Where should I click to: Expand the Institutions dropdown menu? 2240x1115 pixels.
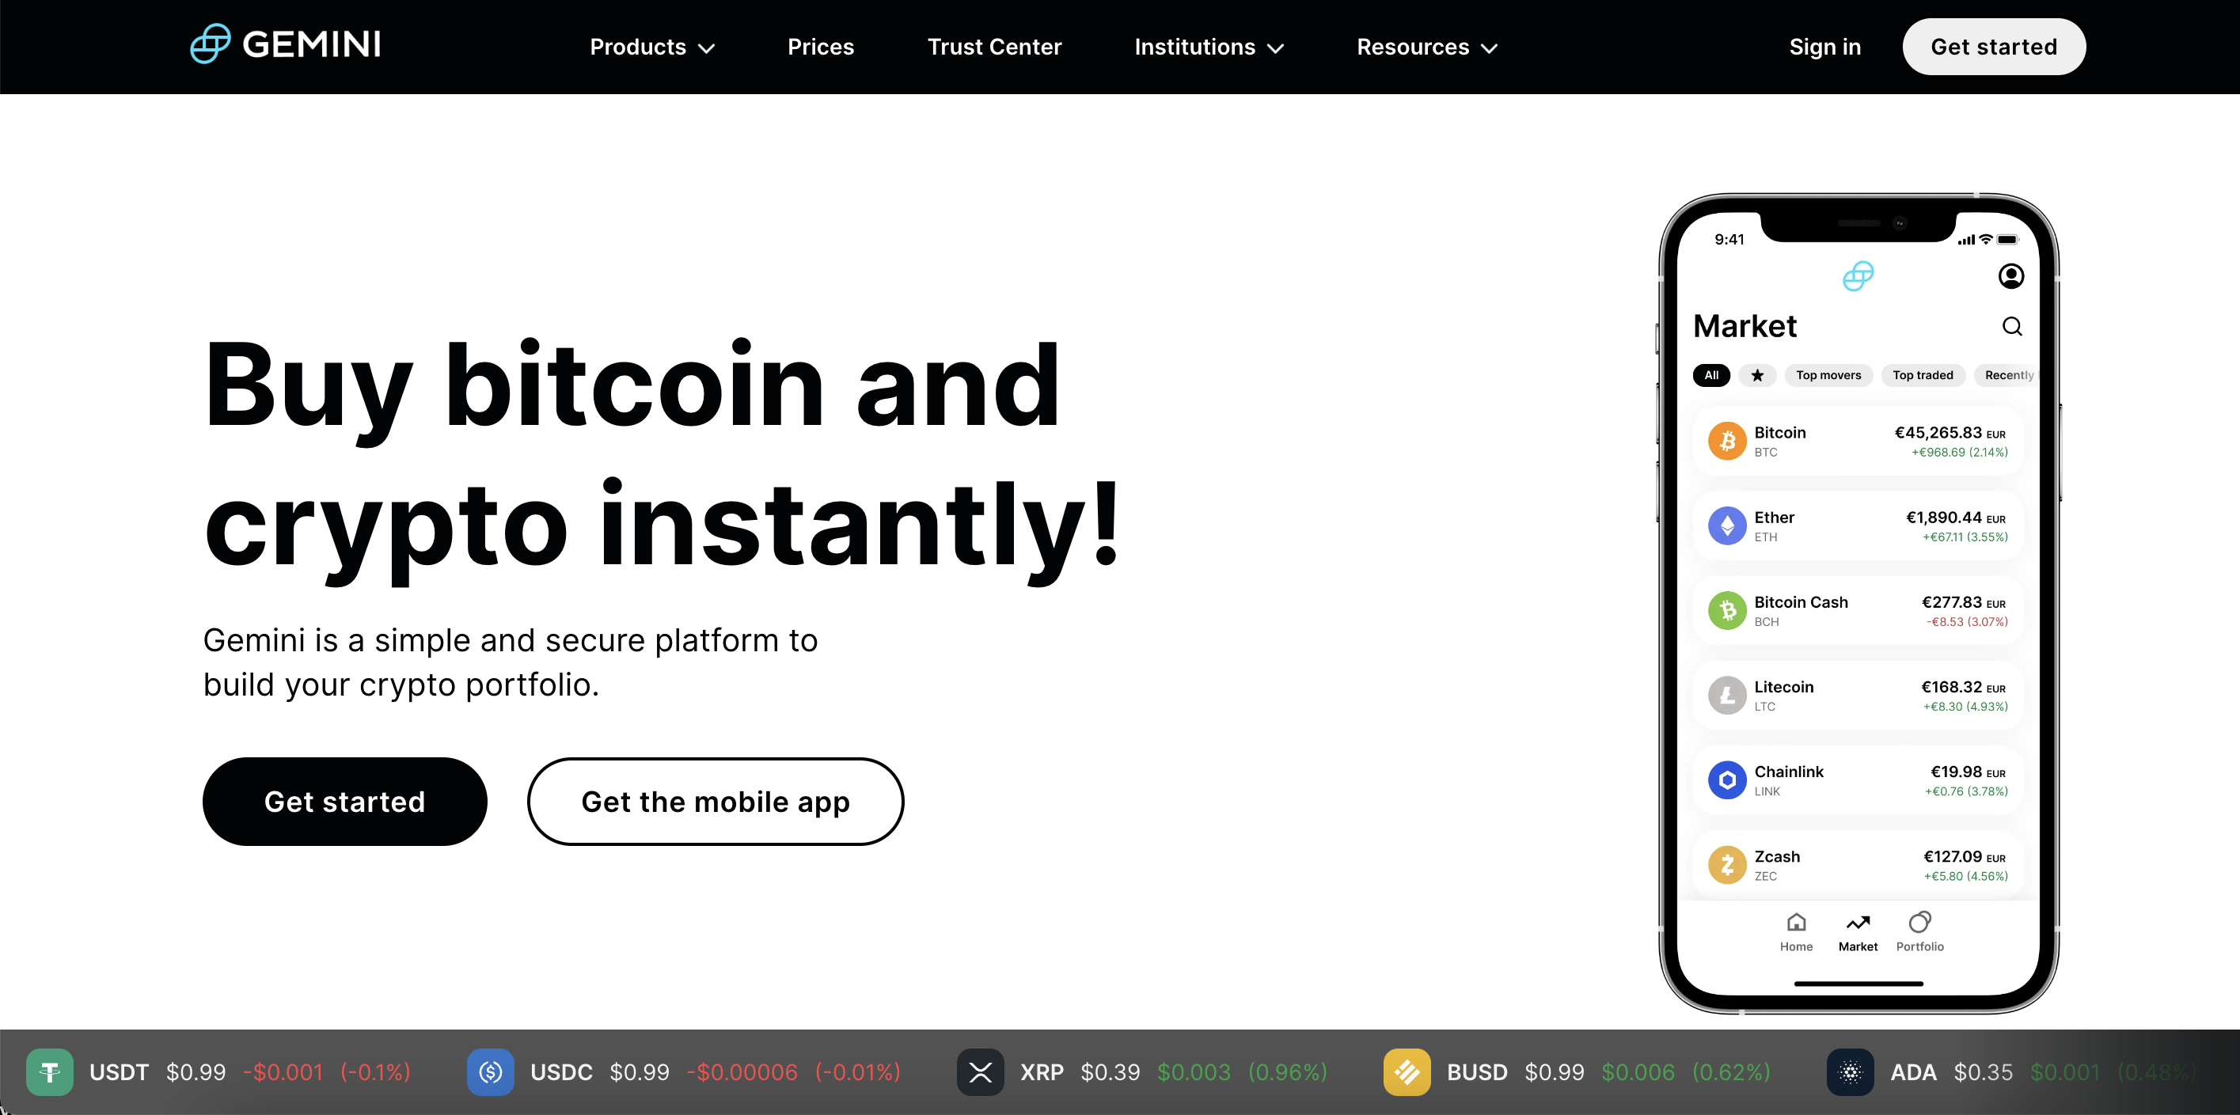coord(1209,47)
